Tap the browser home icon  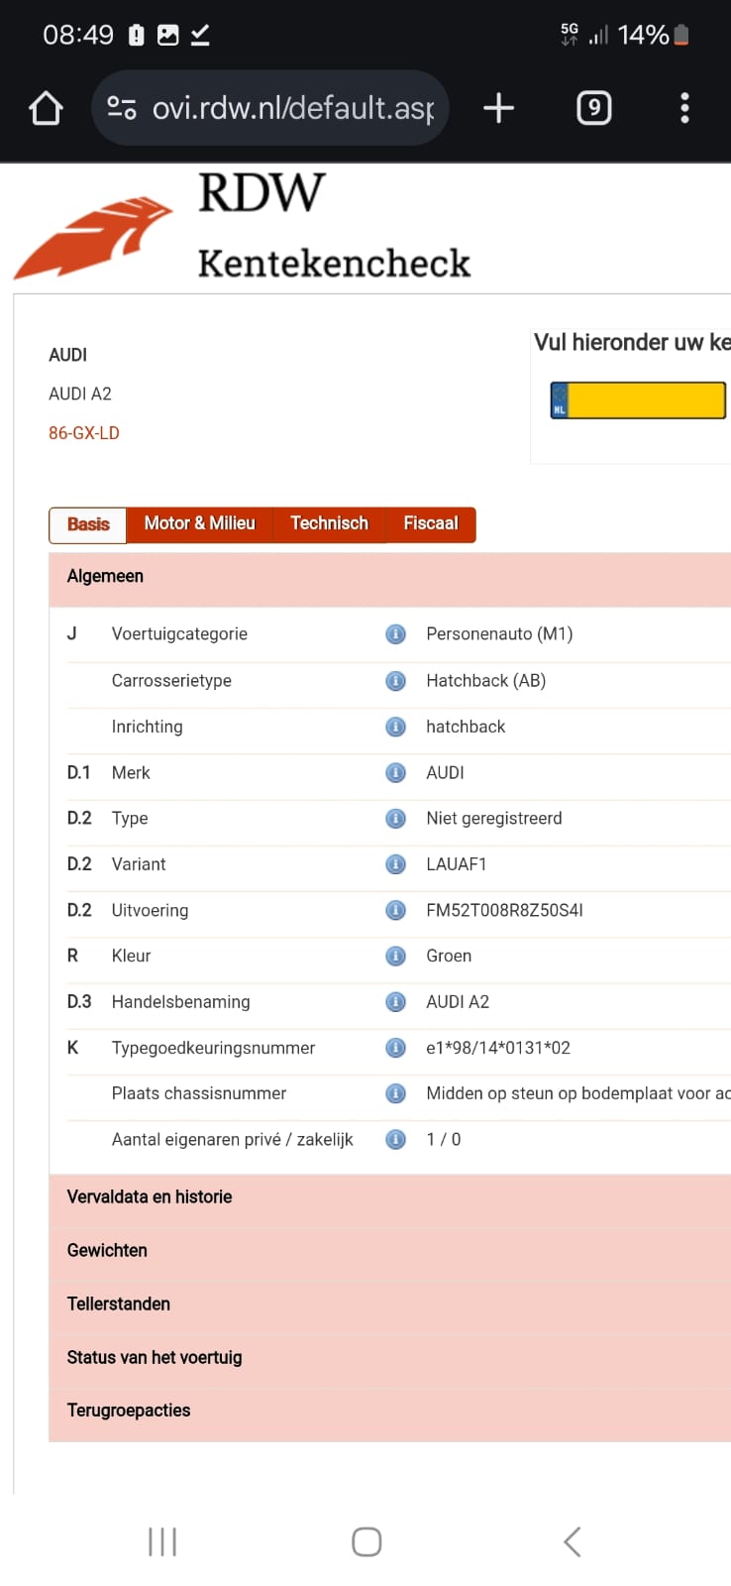click(46, 107)
